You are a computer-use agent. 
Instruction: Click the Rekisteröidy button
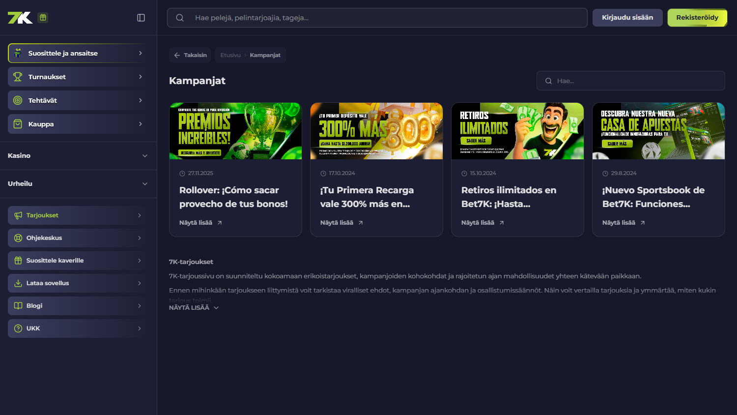click(x=697, y=18)
